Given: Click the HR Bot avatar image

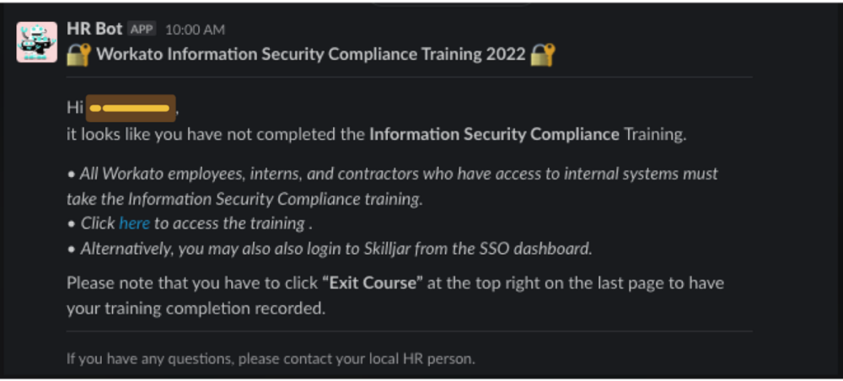Looking at the screenshot, I should [37, 42].
